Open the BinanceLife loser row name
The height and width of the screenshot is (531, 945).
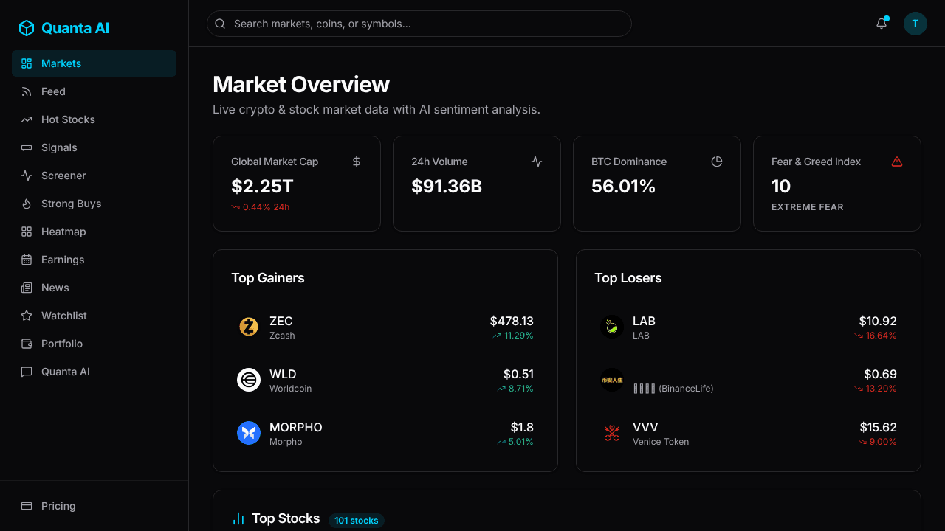pos(673,389)
